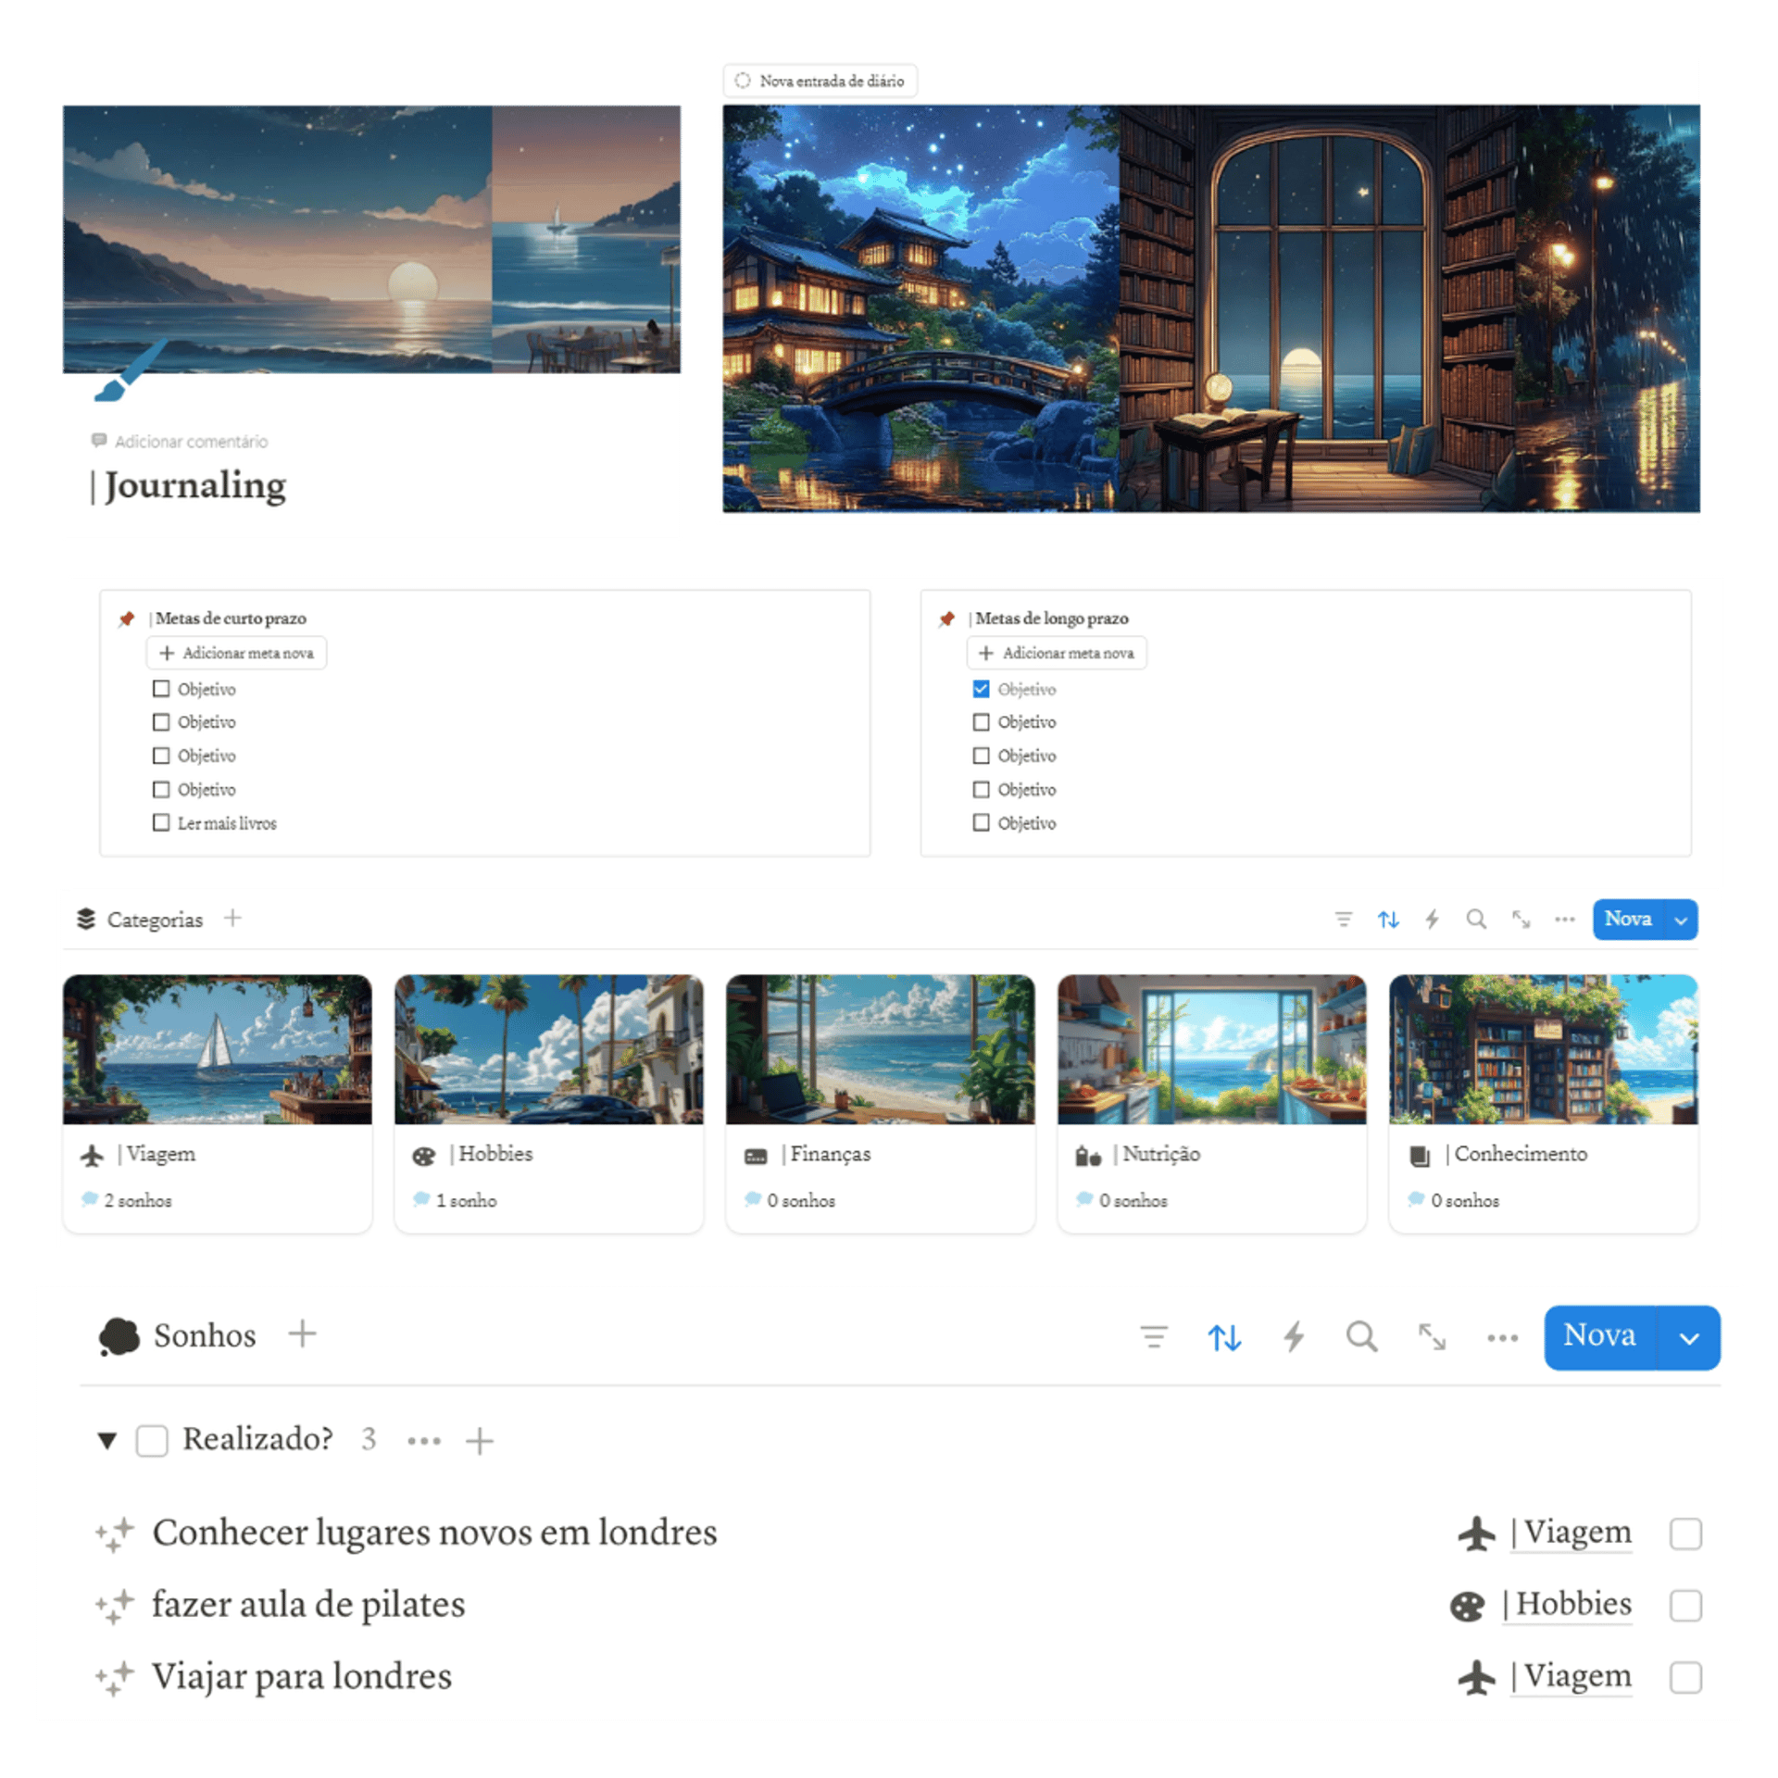Open three-dots menu in Categorias toolbar
Image resolution: width=1778 pixels, height=1778 pixels.
[1565, 920]
